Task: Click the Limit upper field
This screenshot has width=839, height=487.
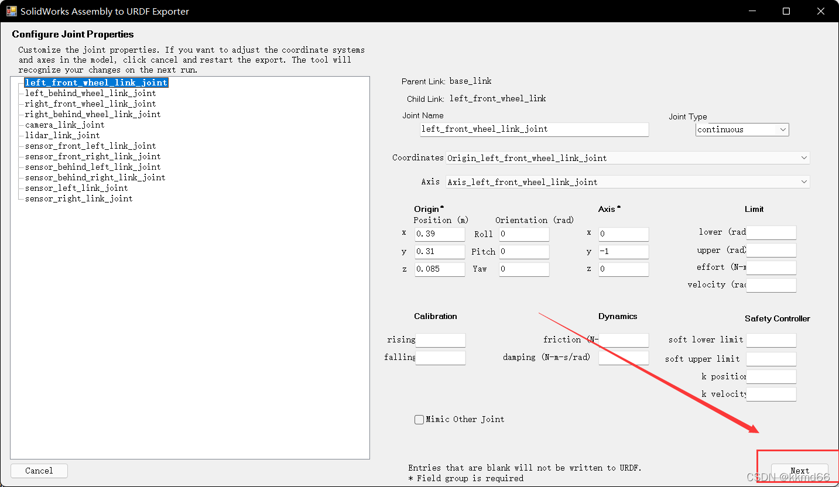Action: (x=771, y=250)
